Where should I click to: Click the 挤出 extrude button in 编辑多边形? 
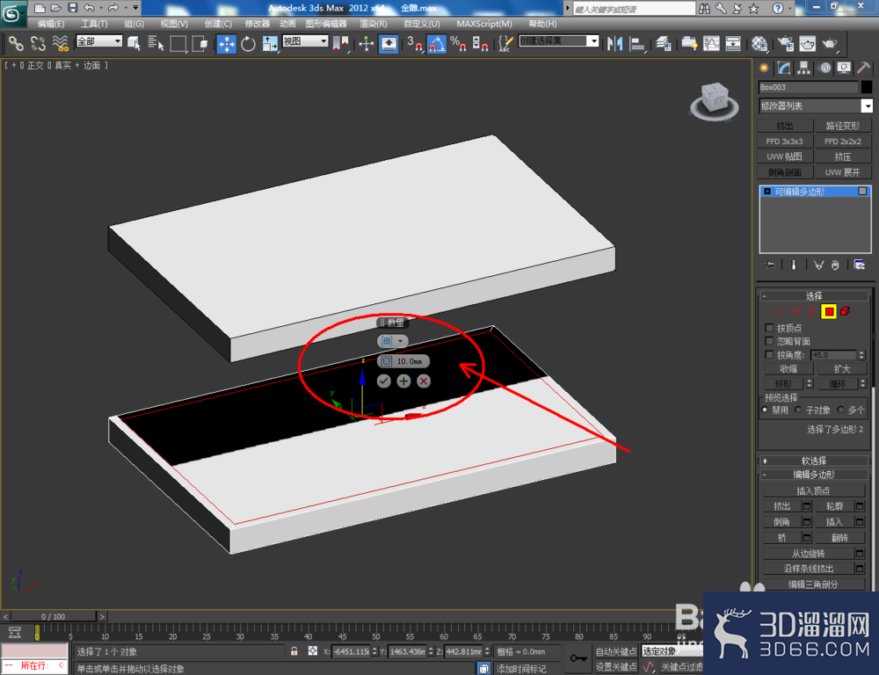(x=782, y=506)
